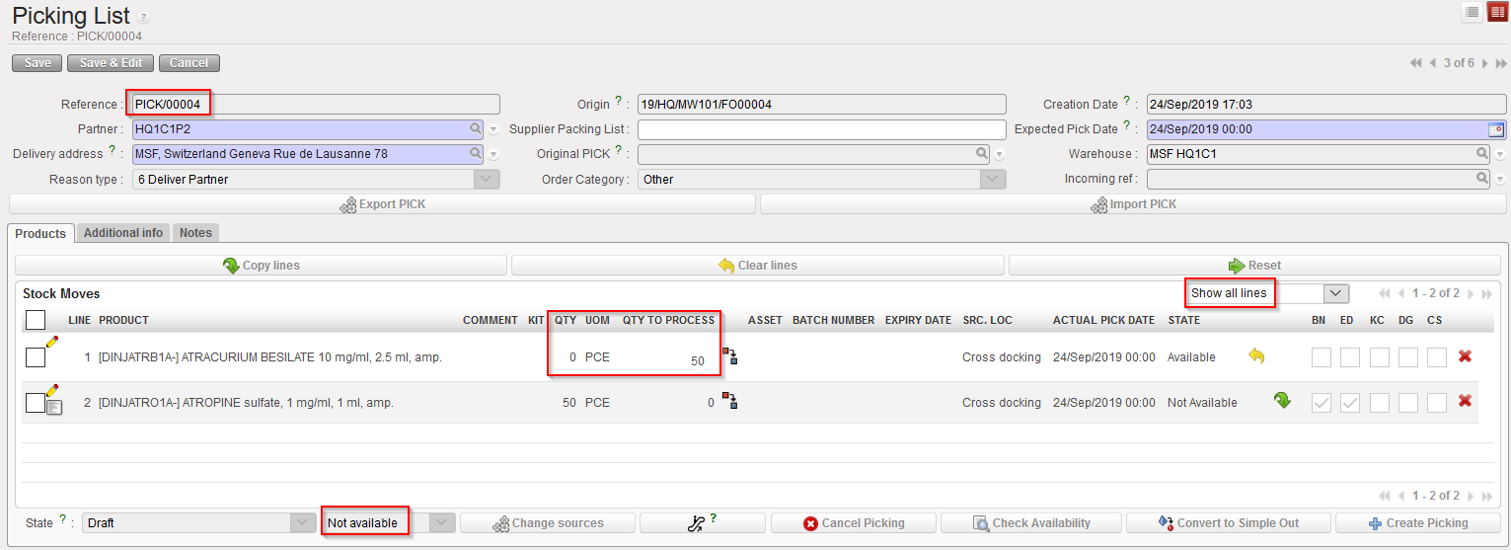Image resolution: width=1511 pixels, height=550 pixels.
Task: Click Check Availability button
Action: 1030,523
